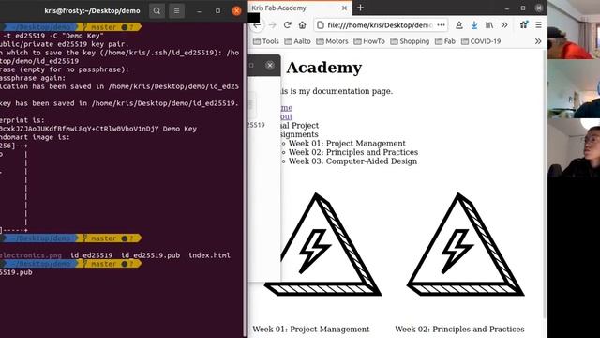
Task: Click index.html in the terminal listing
Action: [209, 255]
